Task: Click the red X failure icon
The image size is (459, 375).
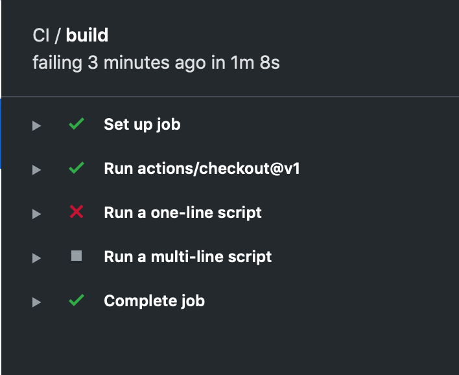Action: [76, 212]
